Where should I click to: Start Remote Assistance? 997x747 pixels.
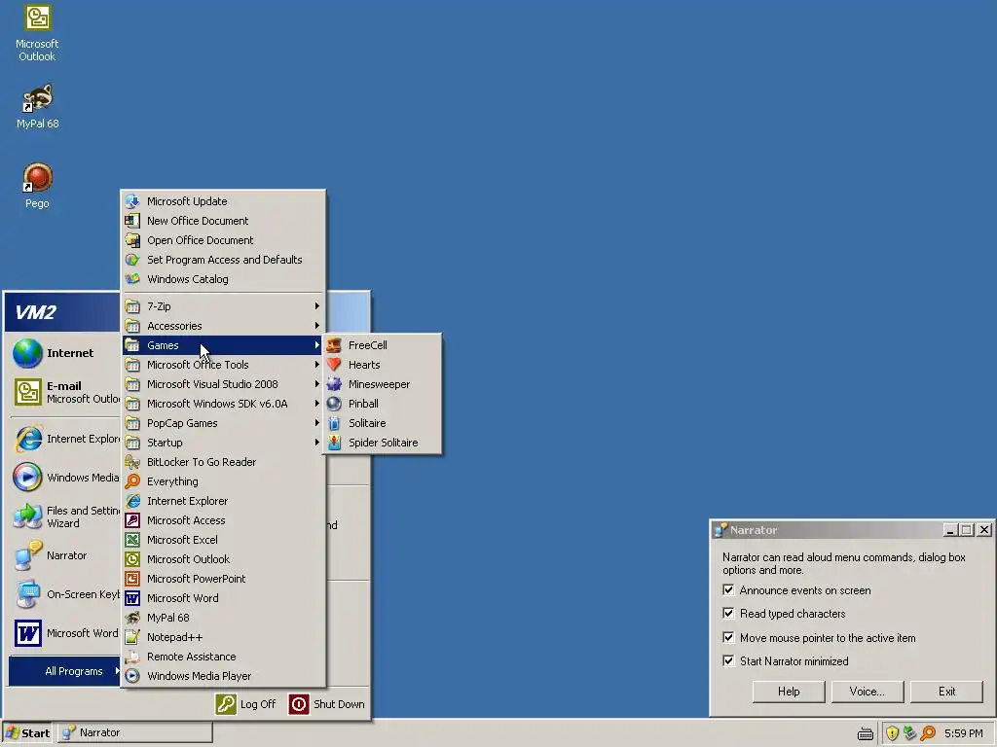[x=223, y=657]
